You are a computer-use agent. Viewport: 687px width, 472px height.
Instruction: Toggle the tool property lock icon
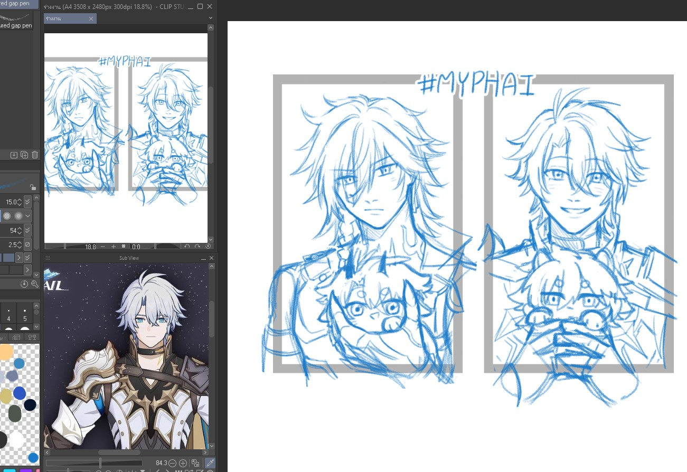33,187
